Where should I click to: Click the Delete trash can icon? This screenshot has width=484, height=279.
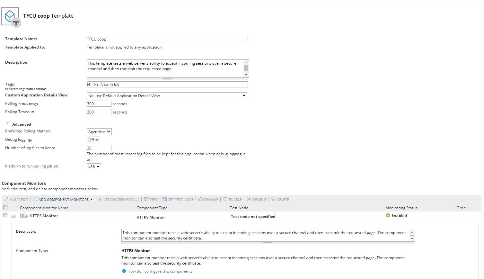tap(273, 199)
